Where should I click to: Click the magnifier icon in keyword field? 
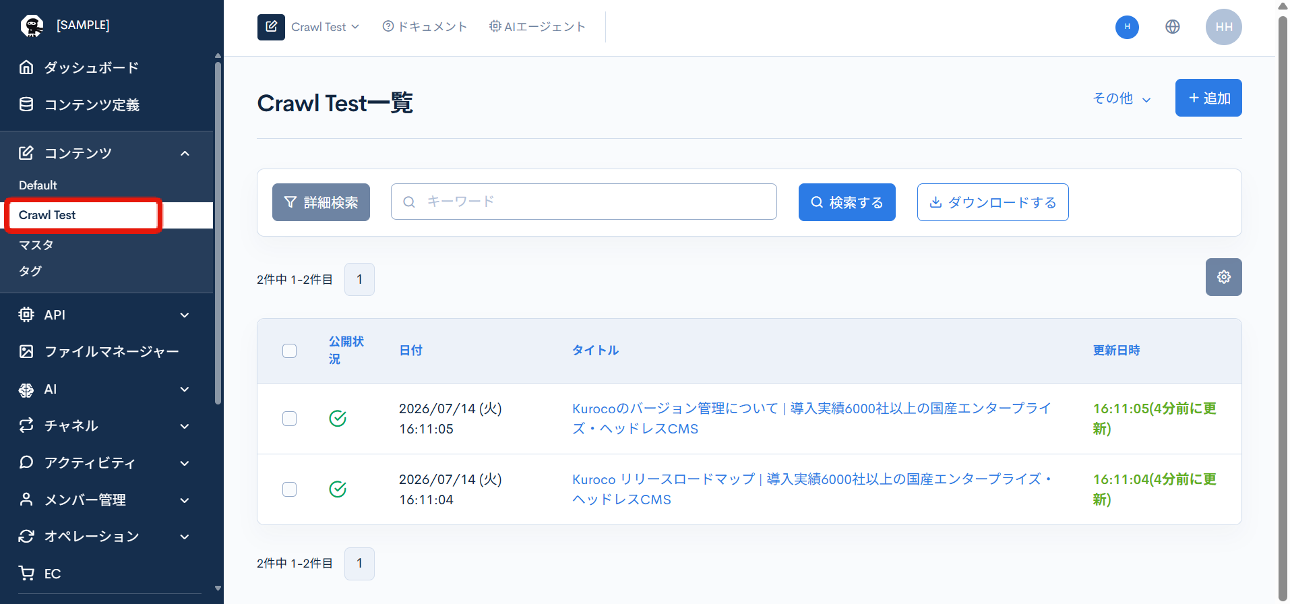click(x=409, y=202)
